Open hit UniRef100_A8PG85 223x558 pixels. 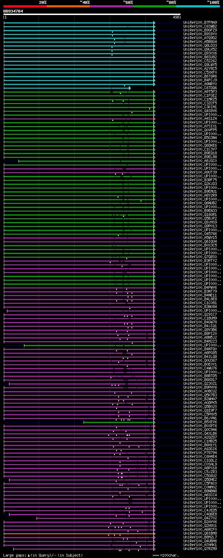[200, 353]
